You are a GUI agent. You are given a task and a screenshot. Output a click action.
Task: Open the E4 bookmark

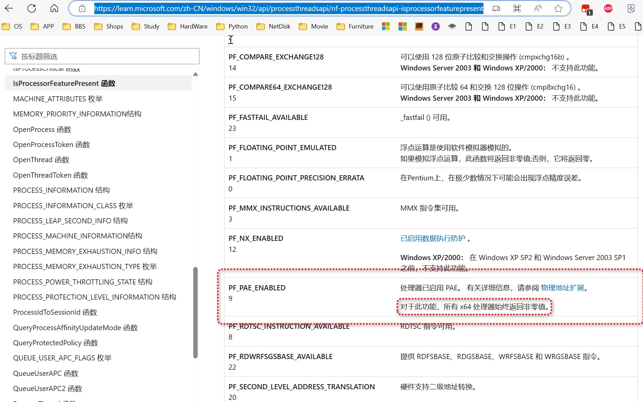click(589, 26)
